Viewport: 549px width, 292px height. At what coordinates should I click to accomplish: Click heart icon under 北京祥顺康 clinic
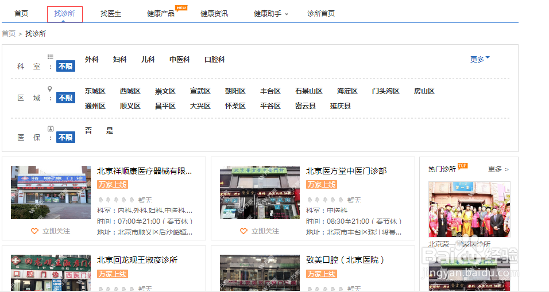(34, 231)
